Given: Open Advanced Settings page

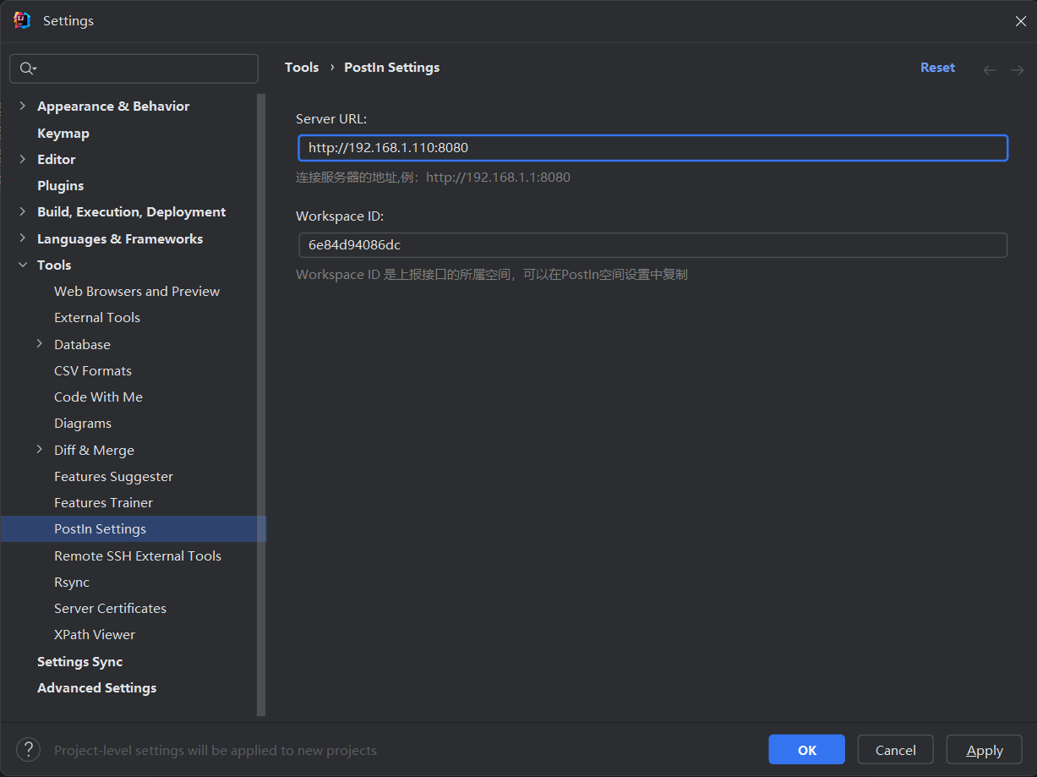Looking at the screenshot, I should coord(97,687).
